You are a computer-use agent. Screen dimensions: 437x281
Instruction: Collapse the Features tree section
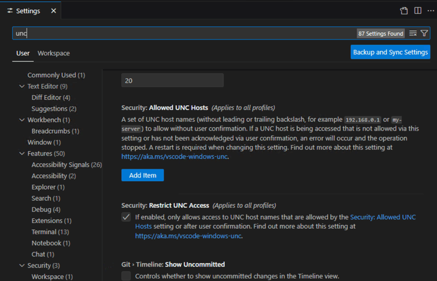pyautogui.click(x=22, y=154)
